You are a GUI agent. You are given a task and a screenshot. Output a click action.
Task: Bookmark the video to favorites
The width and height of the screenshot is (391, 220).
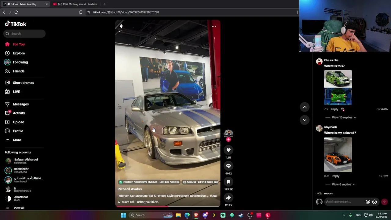point(228,182)
